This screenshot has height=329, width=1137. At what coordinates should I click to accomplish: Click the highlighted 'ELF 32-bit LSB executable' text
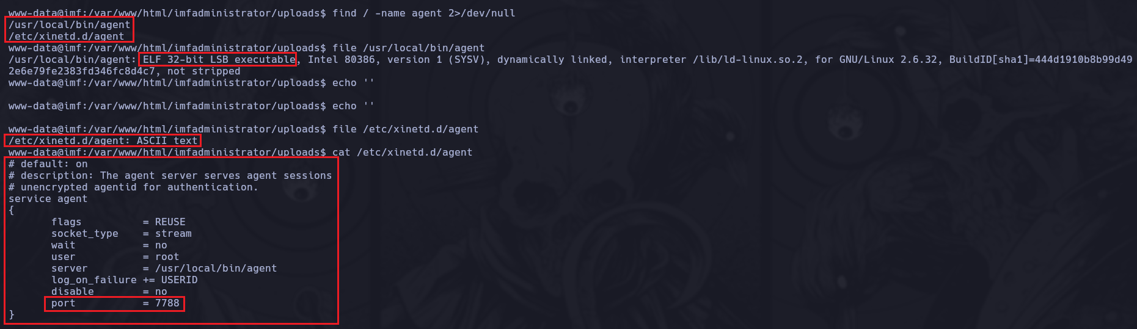tap(219, 60)
